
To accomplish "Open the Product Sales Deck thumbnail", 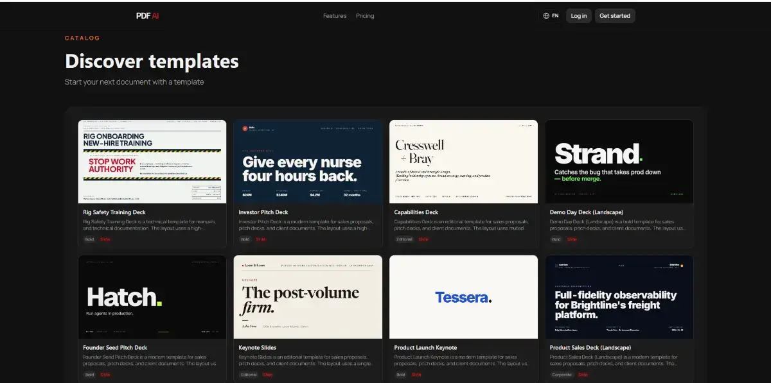I will (x=619, y=297).
